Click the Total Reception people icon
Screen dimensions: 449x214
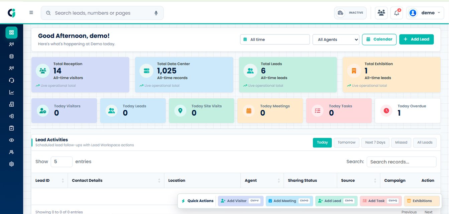(x=42, y=71)
